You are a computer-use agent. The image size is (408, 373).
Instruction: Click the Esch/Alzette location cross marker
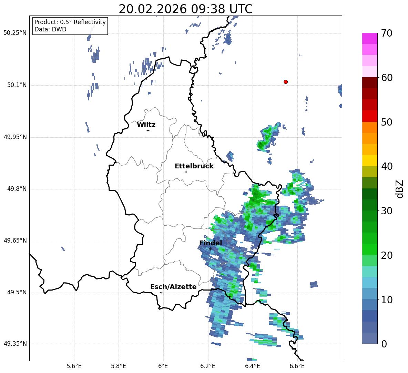tap(161, 293)
